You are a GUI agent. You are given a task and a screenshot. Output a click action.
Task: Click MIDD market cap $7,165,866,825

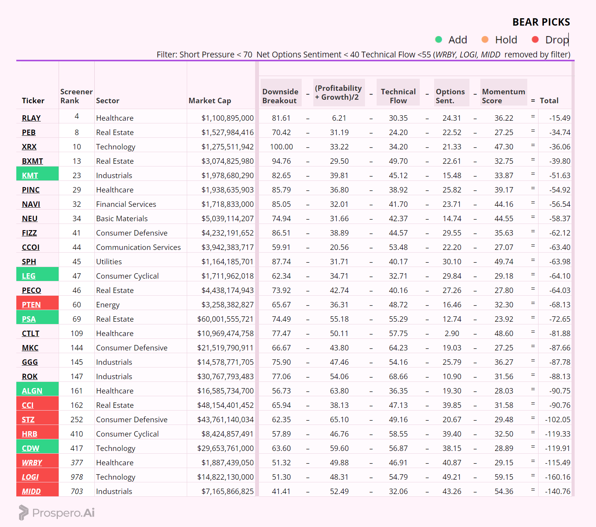pyautogui.click(x=228, y=491)
